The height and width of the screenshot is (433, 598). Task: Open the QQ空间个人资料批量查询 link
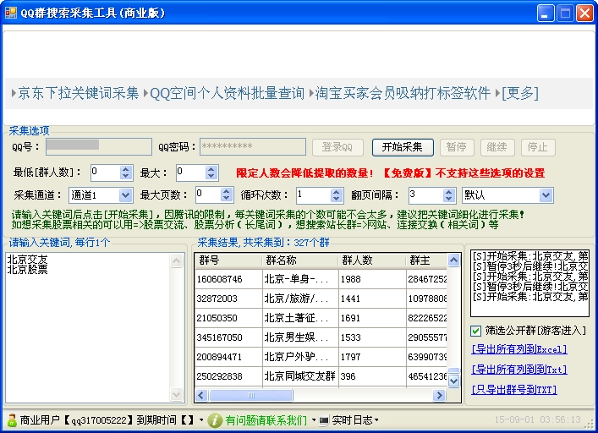(228, 93)
